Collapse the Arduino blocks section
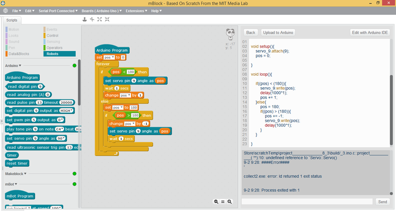Screen dimensions: 396x211 coord(13,66)
